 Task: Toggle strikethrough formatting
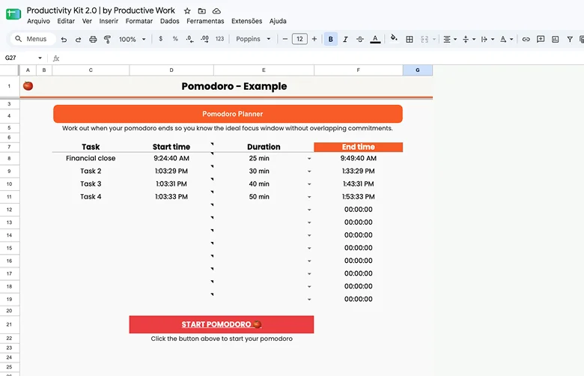(360, 39)
